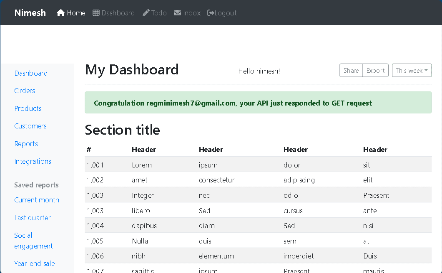Open the Last quarter saved report

coord(33,218)
